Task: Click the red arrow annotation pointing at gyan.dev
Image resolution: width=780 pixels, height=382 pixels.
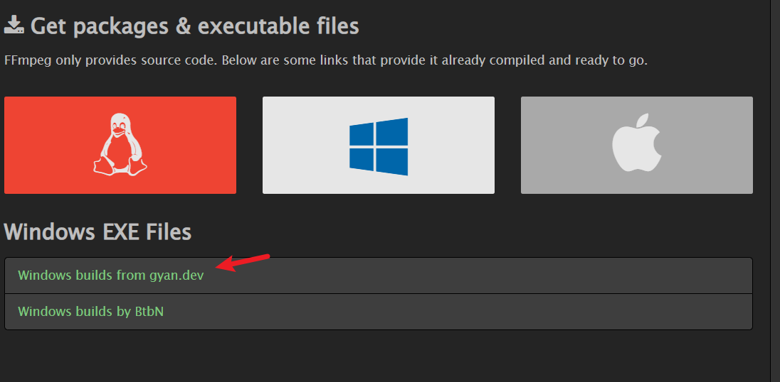Action: (x=243, y=263)
